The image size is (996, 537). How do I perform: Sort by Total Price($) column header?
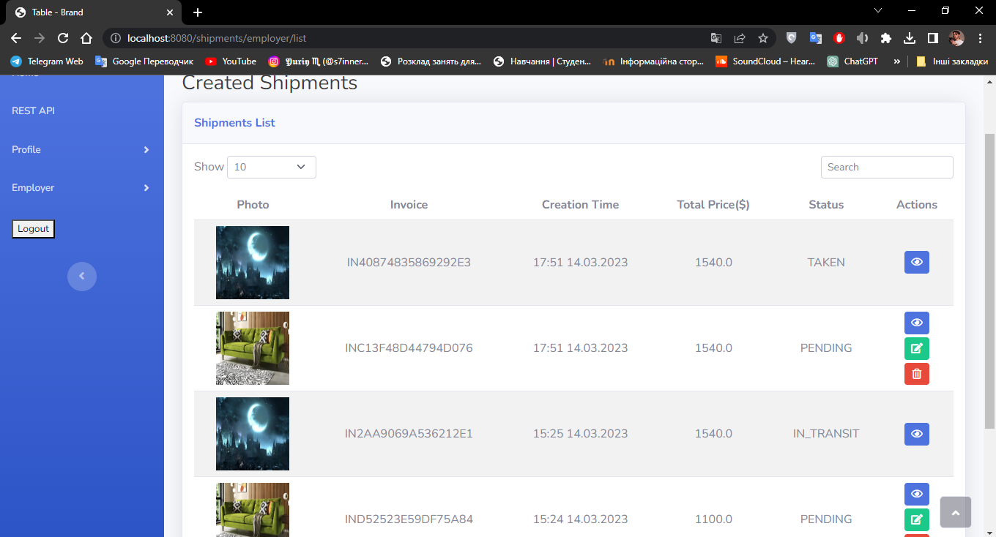[713, 205]
